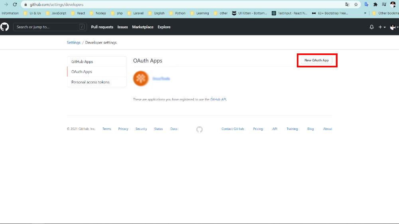
Task: Click the GitHub Octocat logo in header
Action: click(x=4, y=27)
